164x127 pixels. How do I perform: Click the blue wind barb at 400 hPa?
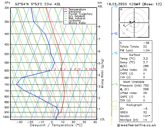click(114, 34)
